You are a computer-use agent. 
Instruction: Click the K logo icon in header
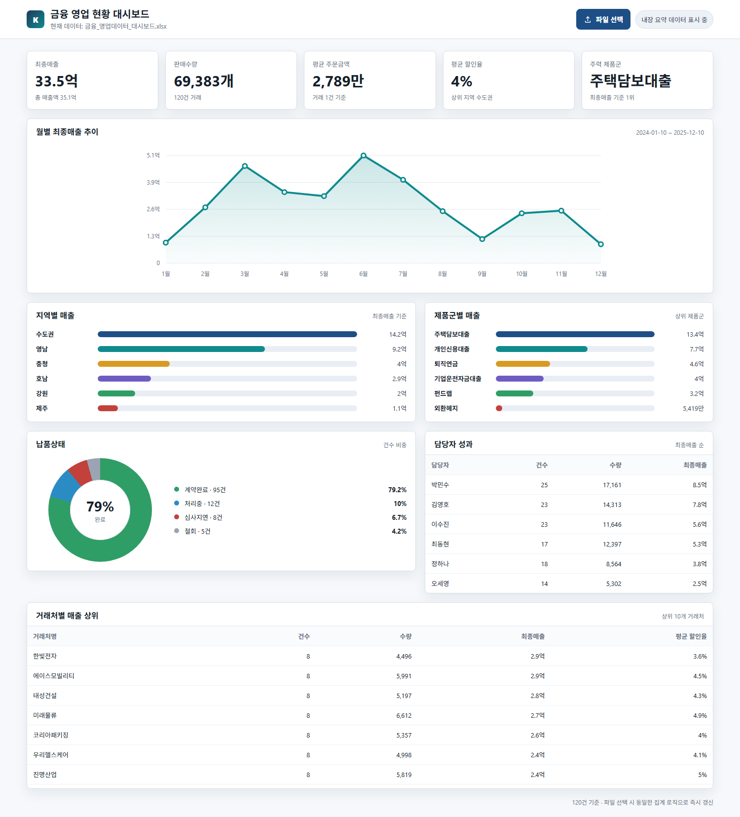tap(36, 19)
